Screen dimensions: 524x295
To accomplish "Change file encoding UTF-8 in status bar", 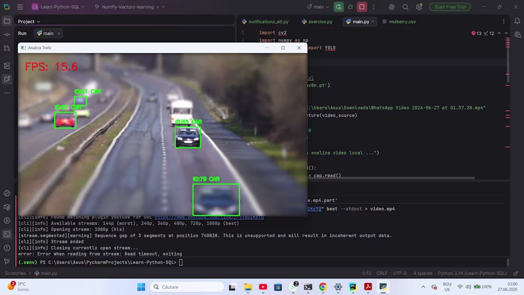I will tap(400, 273).
